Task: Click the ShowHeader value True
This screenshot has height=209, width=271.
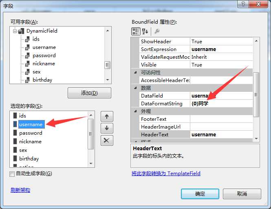Action: tap(221, 42)
